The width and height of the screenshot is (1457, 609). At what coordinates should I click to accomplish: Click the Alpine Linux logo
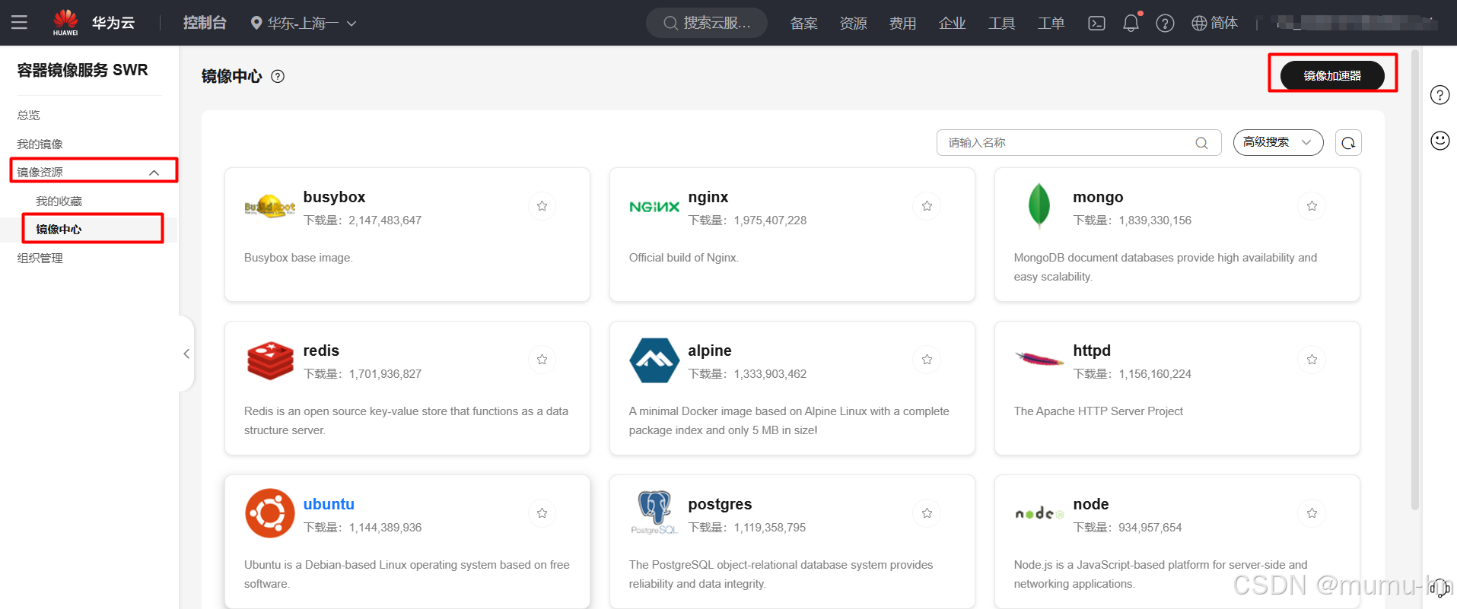(654, 360)
